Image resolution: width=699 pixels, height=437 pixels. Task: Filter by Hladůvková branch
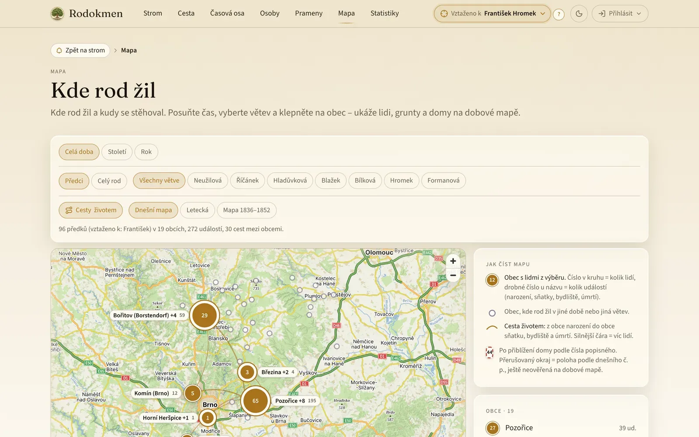[x=290, y=180]
